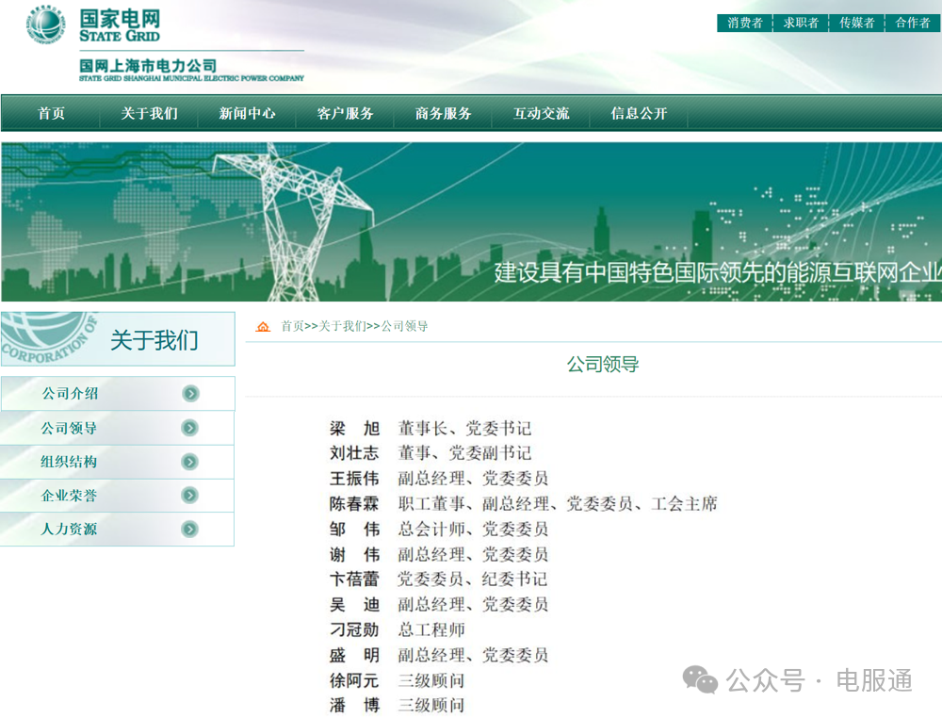Select the 传媒者 top link
The width and height of the screenshot is (942, 718).
click(x=856, y=23)
